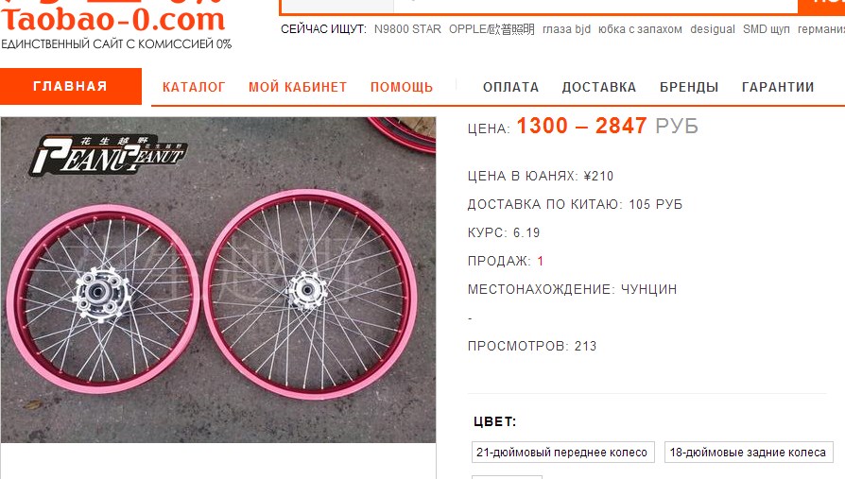
Task: Search for trending query N9800 STAR
Action: [407, 29]
